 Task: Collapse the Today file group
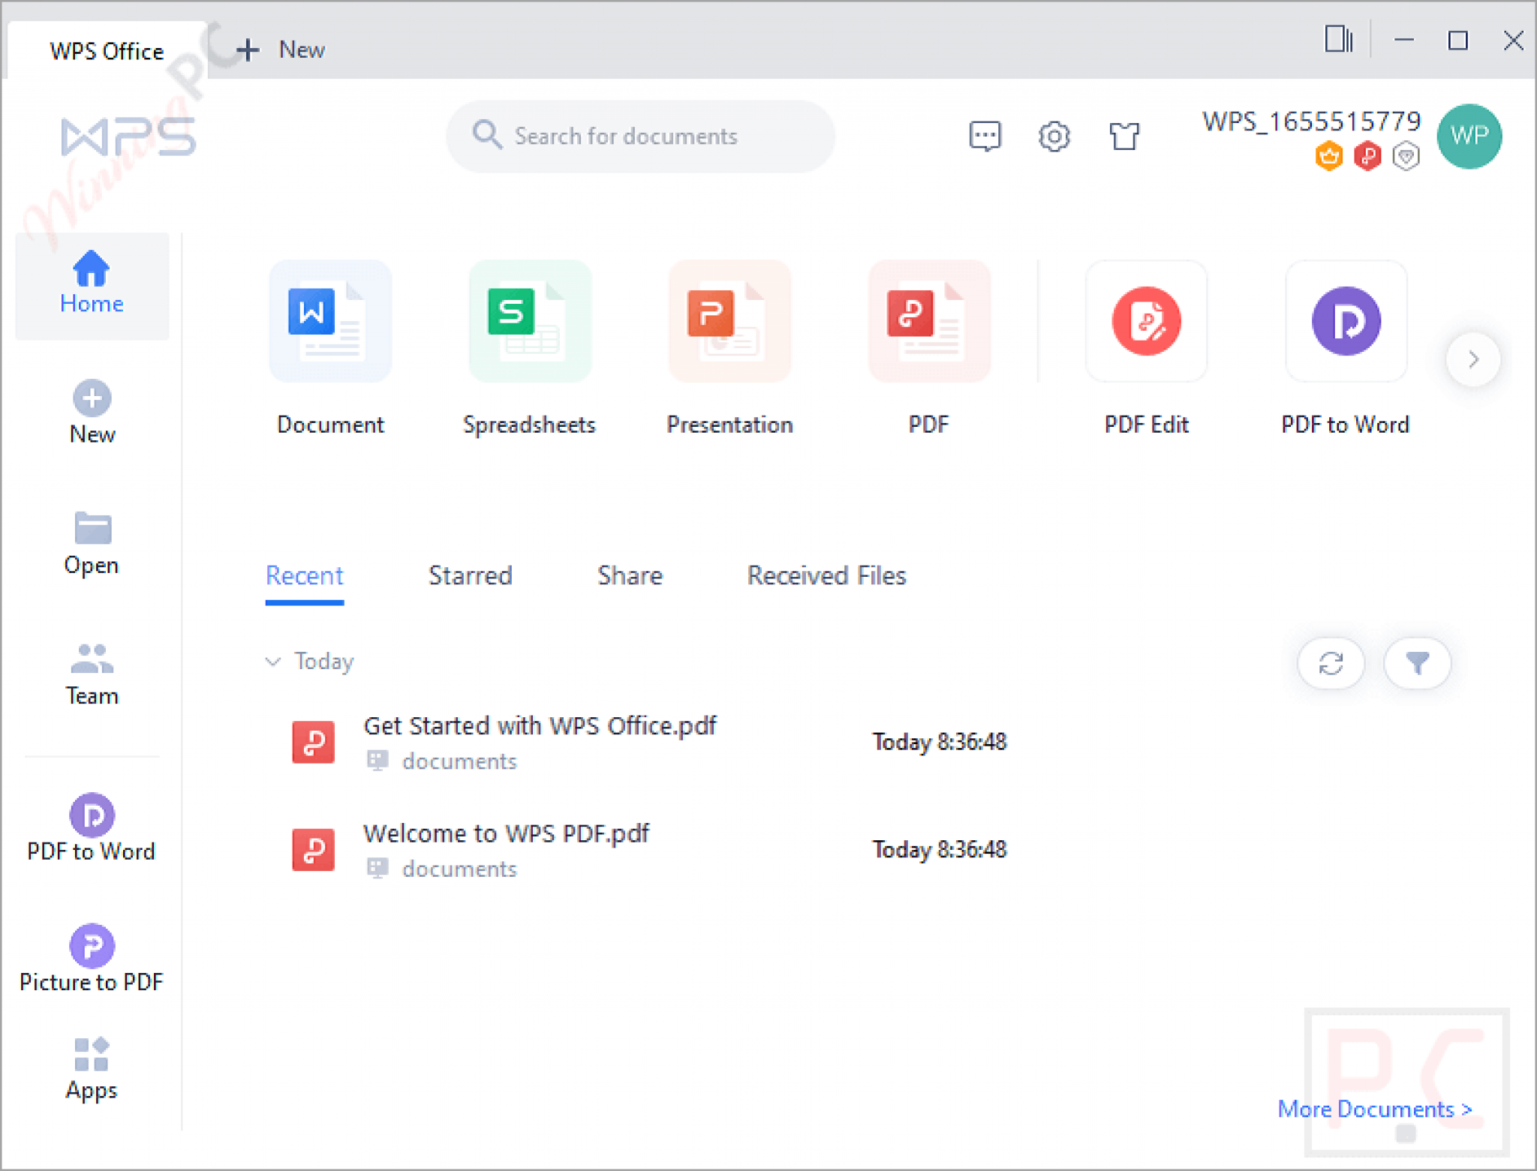tap(273, 661)
